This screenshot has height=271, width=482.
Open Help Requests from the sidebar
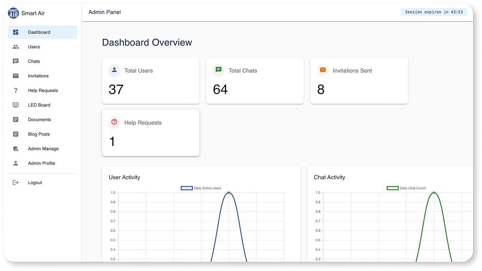point(43,90)
